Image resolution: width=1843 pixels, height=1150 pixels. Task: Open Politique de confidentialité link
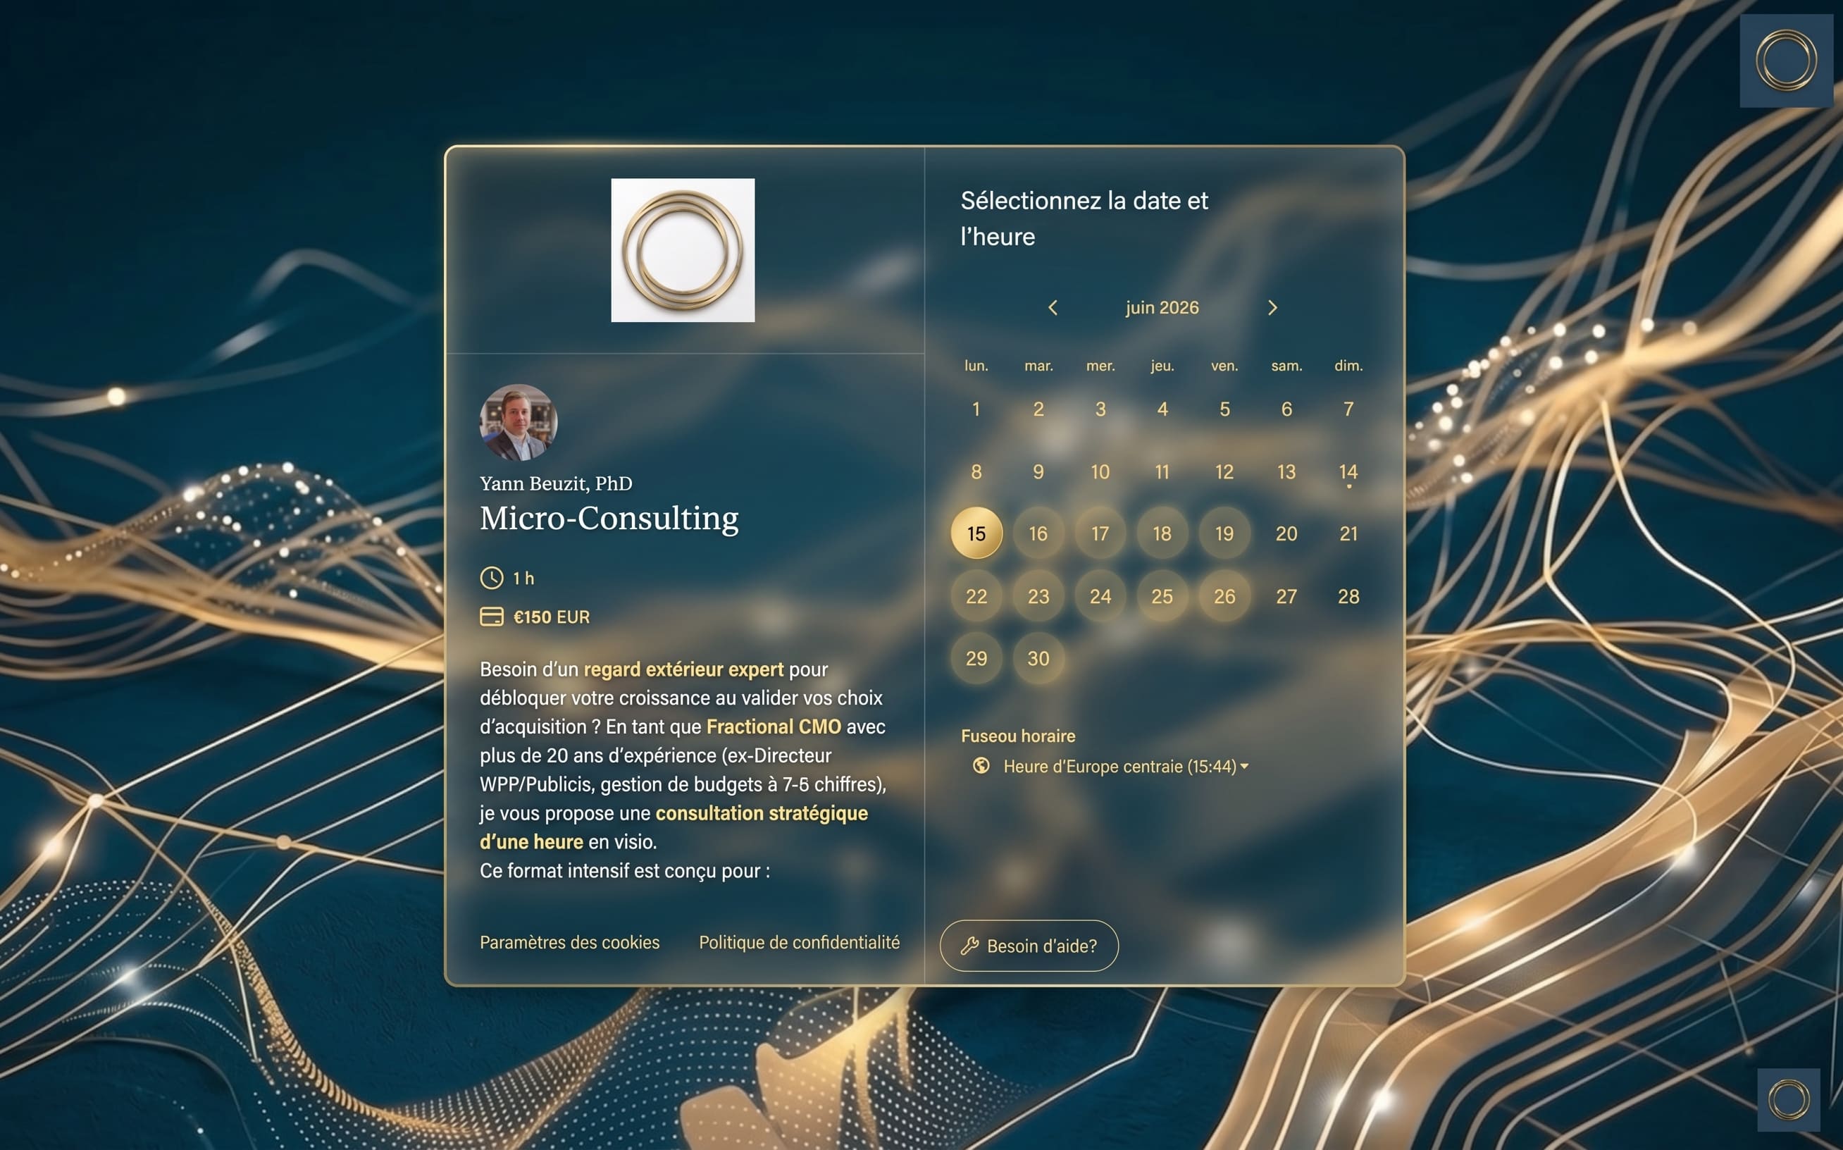[799, 942]
